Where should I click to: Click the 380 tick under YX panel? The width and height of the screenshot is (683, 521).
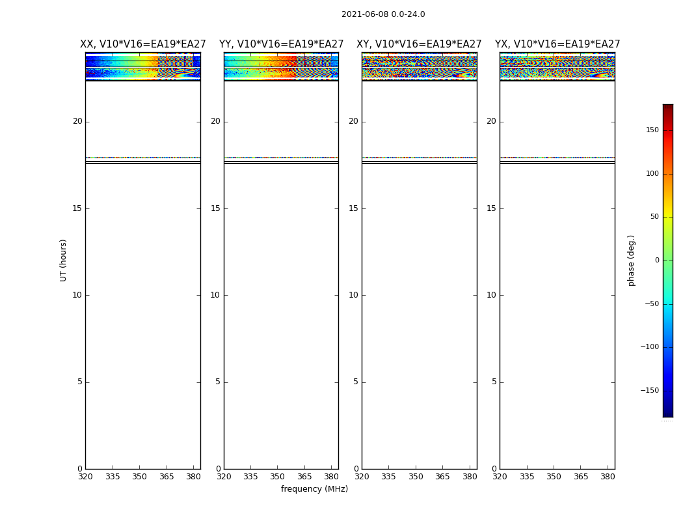(608, 477)
